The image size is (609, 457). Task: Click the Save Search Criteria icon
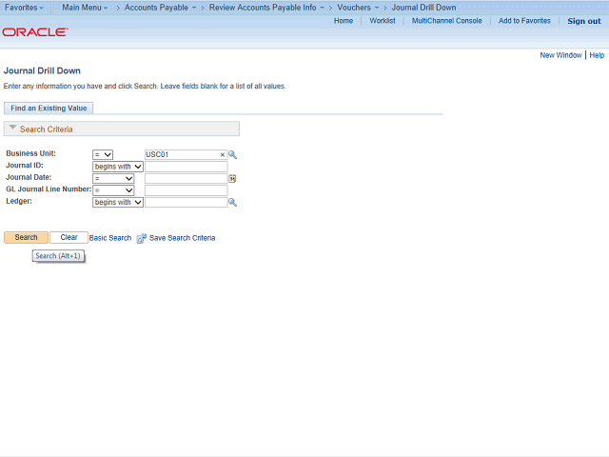click(142, 238)
